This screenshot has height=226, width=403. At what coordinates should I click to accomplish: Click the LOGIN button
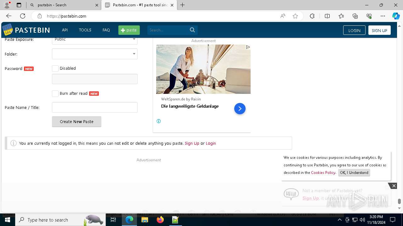(x=354, y=30)
